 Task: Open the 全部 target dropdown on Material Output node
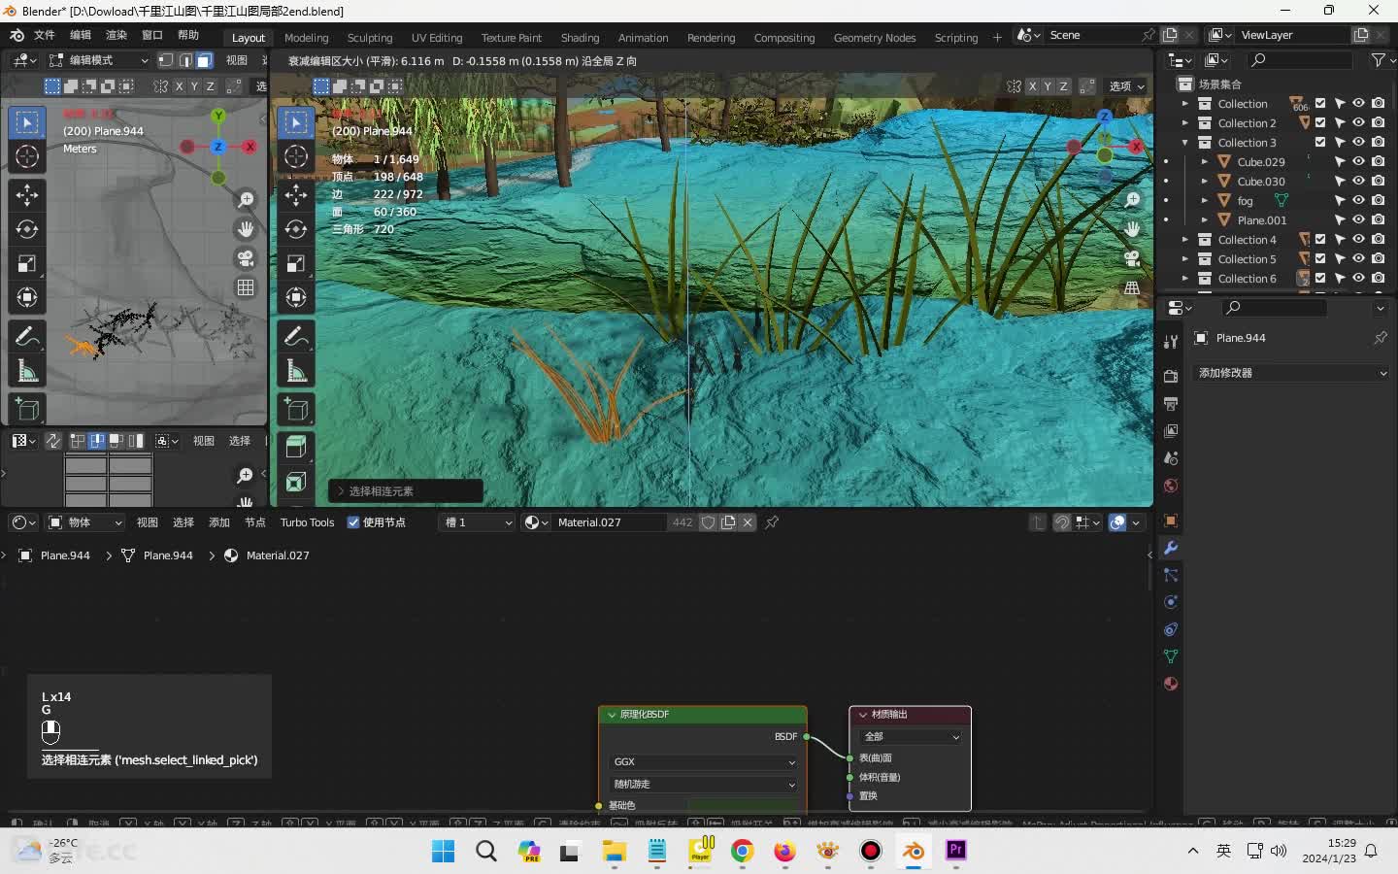point(911,737)
